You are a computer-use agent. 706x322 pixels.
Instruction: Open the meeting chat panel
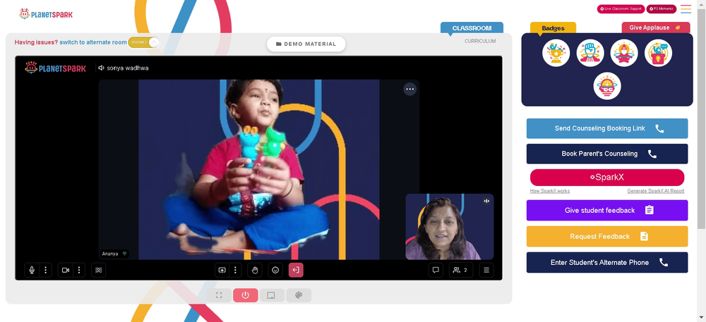click(x=436, y=271)
